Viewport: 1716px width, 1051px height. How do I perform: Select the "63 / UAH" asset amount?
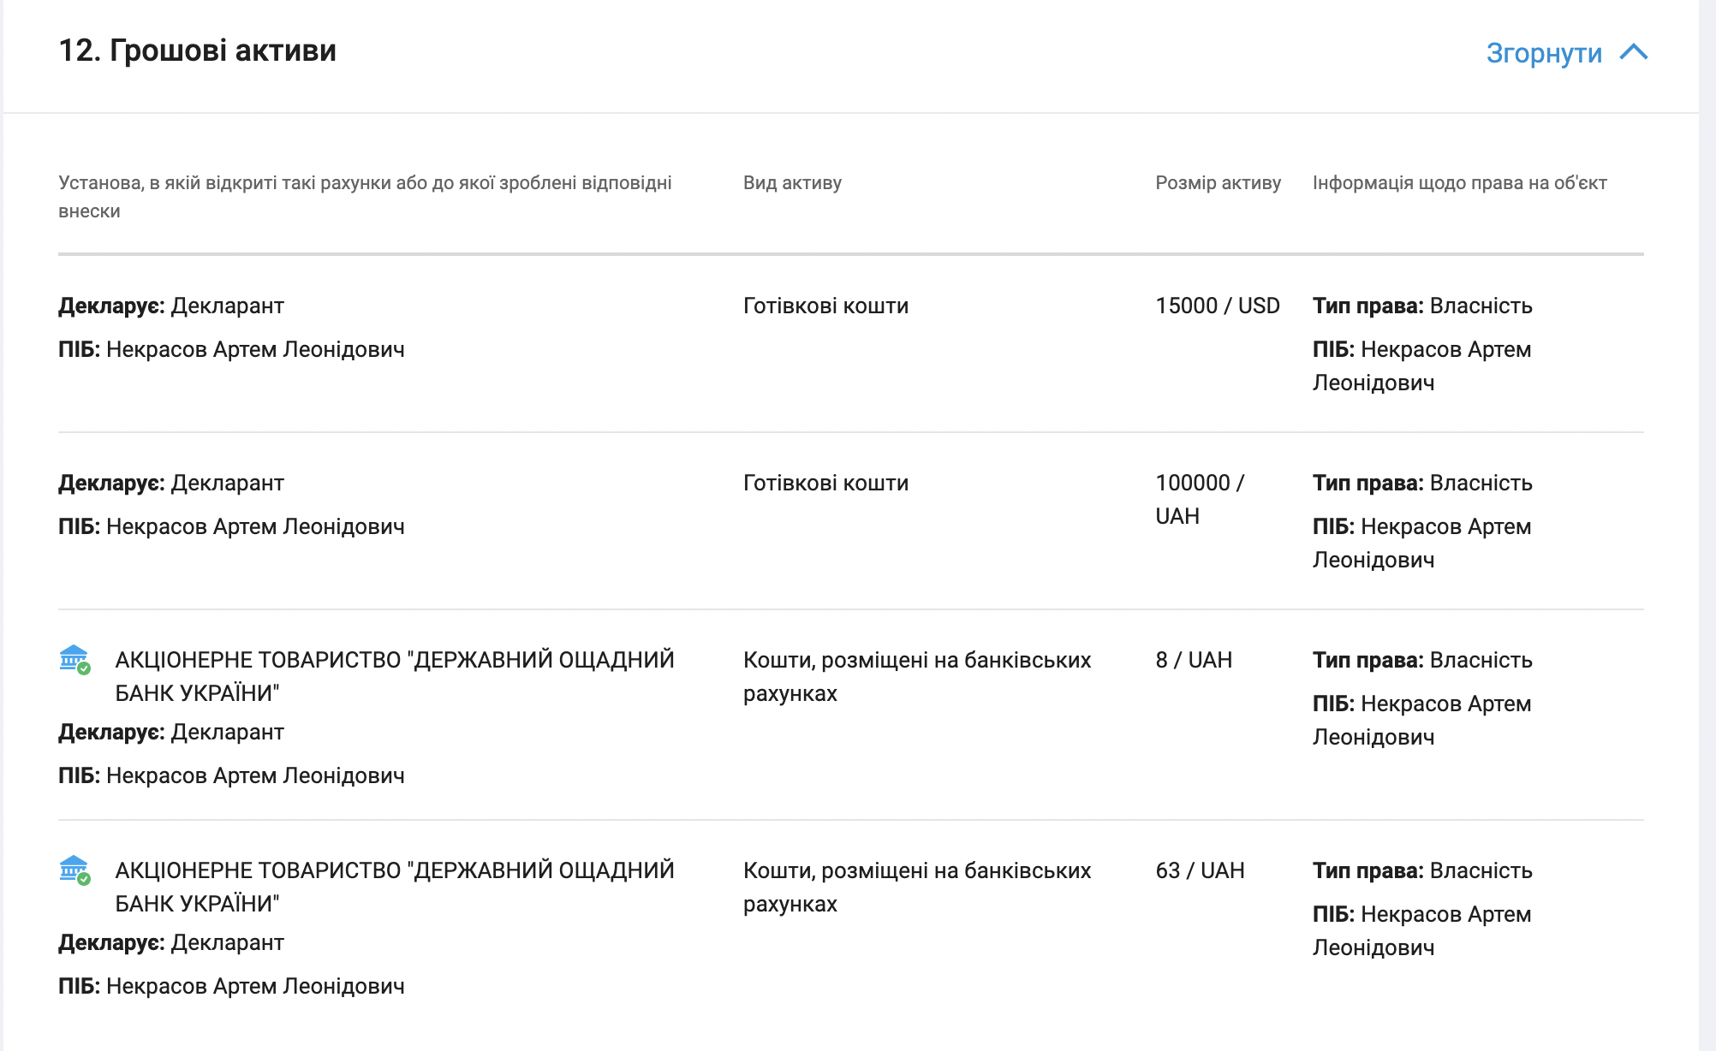1200,870
